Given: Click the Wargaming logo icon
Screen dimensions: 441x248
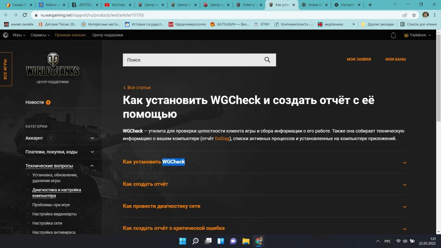Looking at the screenshot, I should point(6,35).
